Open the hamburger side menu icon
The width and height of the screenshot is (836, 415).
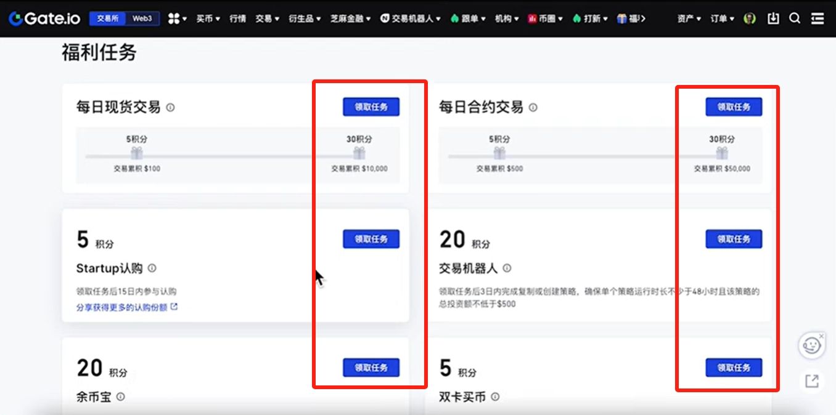pos(818,18)
